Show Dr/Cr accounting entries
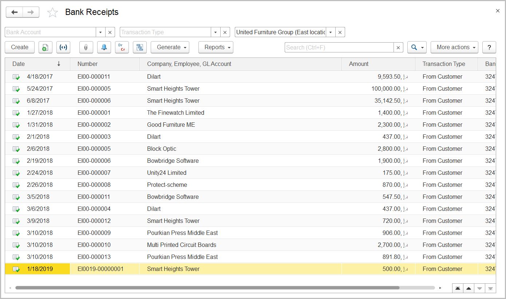506x299 pixels. pos(122,47)
